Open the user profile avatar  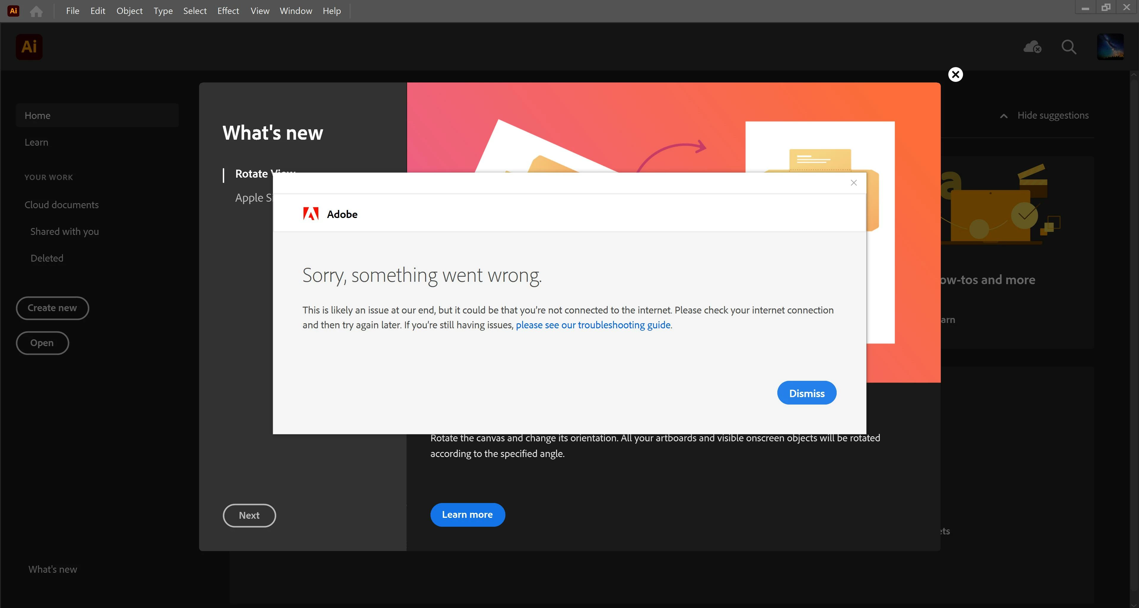coord(1110,47)
